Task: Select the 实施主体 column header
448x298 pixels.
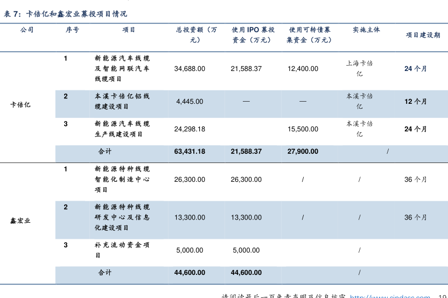Action: click(x=366, y=30)
